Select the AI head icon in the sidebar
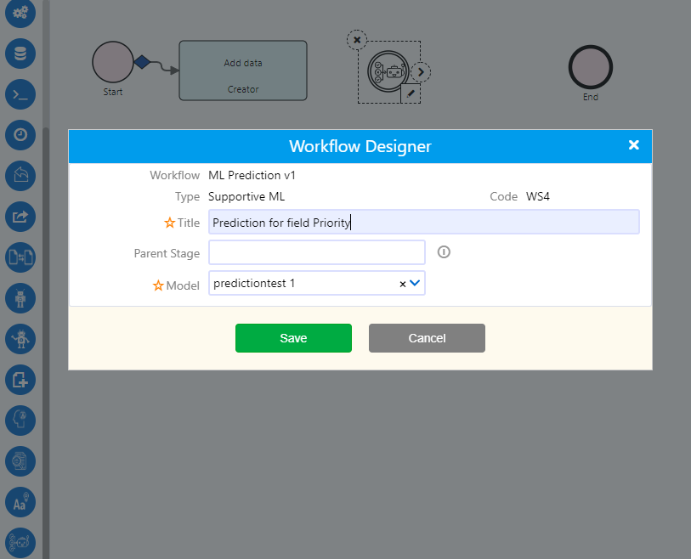This screenshot has height=559, width=691. [x=20, y=421]
